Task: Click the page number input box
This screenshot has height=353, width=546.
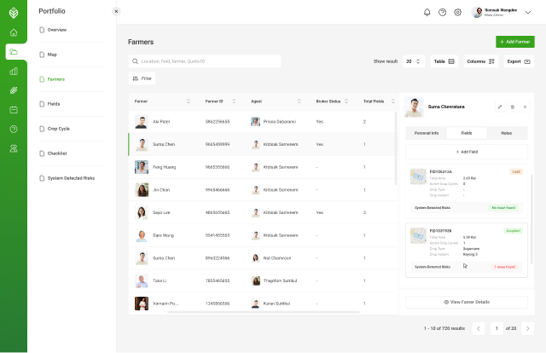Action: tap(497, 328)
